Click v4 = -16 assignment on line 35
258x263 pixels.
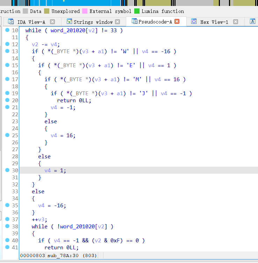coord(52,206)
